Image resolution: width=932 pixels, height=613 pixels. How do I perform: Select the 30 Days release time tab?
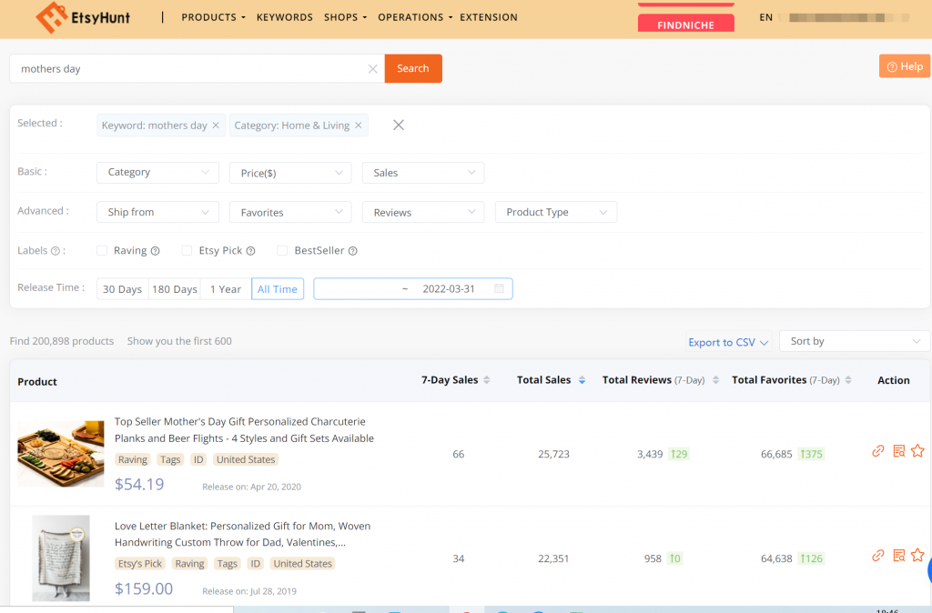click(122, 289)
